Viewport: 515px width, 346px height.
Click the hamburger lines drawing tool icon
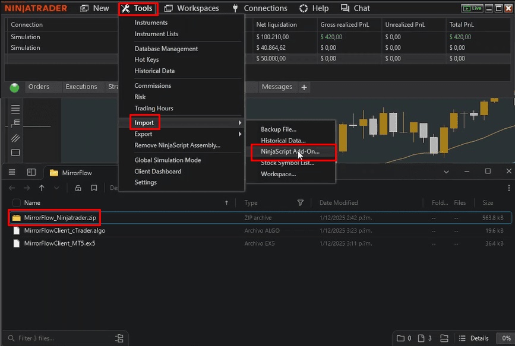(15, 109)
